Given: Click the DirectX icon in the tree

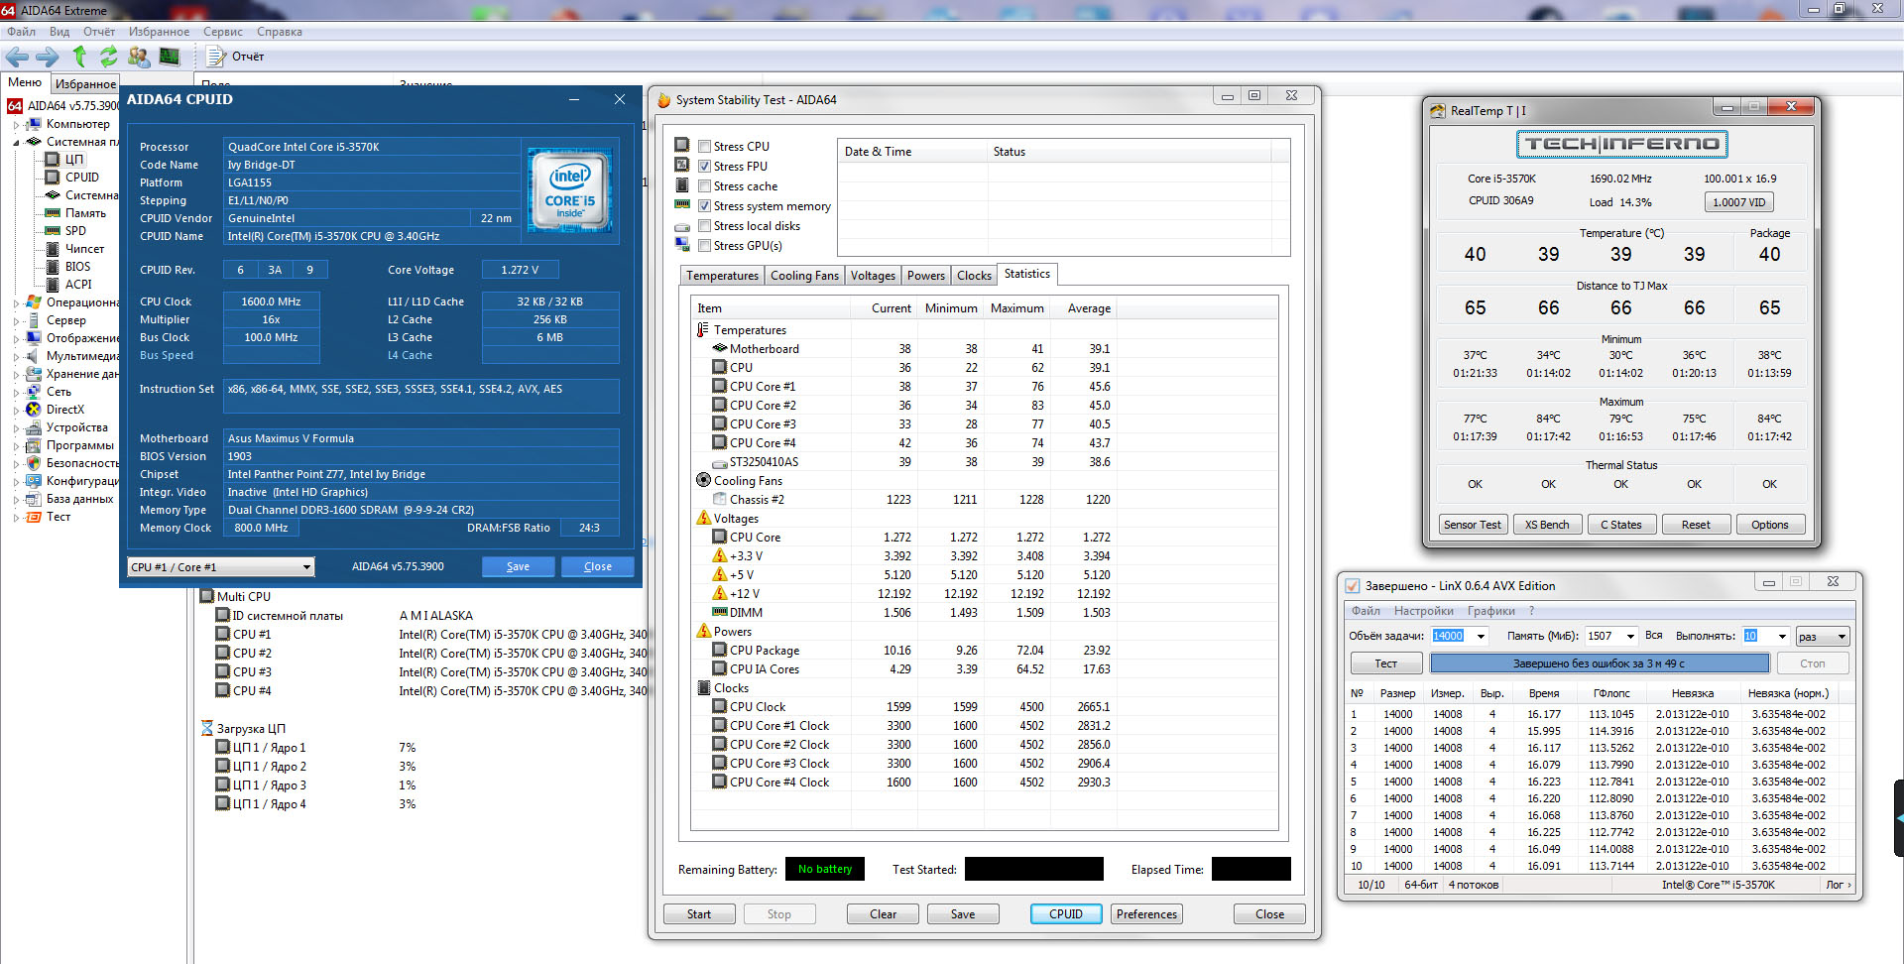Looking at the screenshot, I should click(x=33, y=410).
